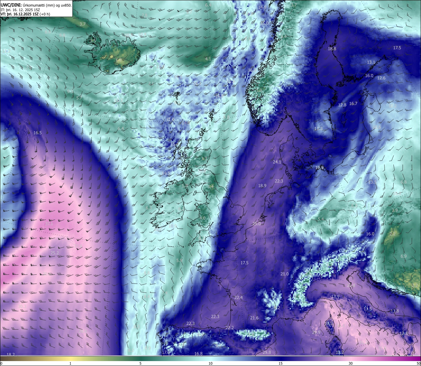The width and height of the screenshot is (421, 366).
Task: Click the 4.1 value label
Action: tap(208, 59)
